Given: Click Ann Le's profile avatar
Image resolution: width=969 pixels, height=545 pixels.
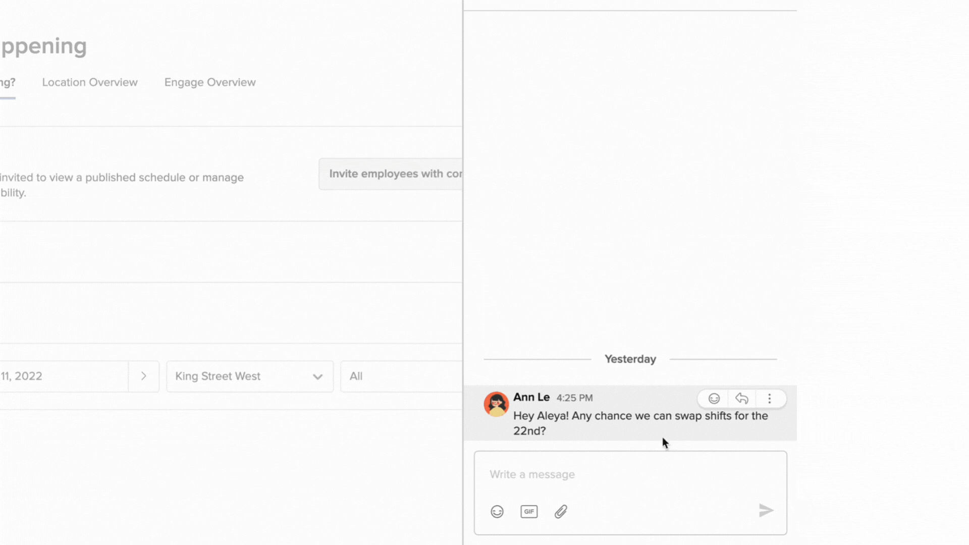Looking at the screenshot, I should (x=496, y=404).
